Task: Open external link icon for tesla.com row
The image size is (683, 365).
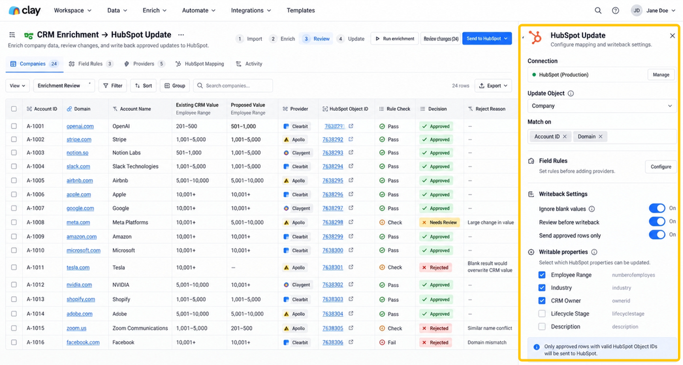Action: point(351,267)
